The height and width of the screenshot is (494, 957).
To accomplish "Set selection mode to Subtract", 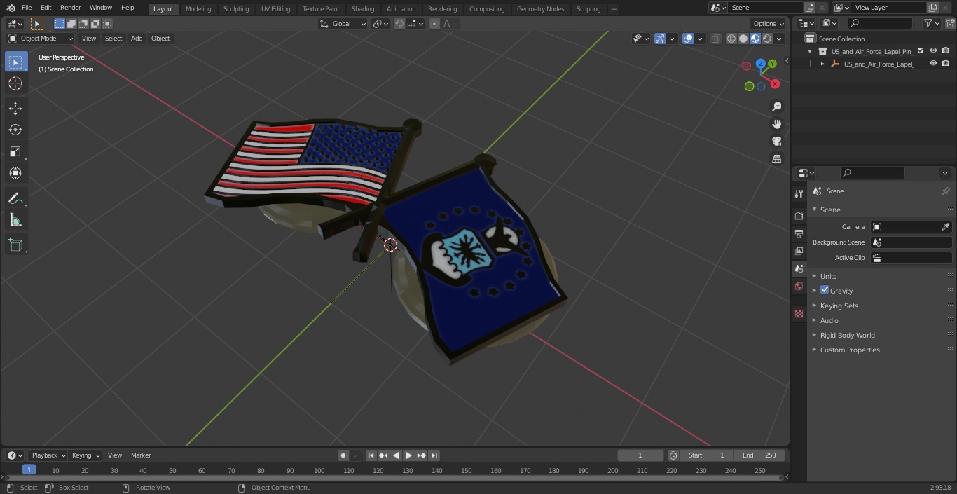I will pyautogui.click(x=83, y=24).
